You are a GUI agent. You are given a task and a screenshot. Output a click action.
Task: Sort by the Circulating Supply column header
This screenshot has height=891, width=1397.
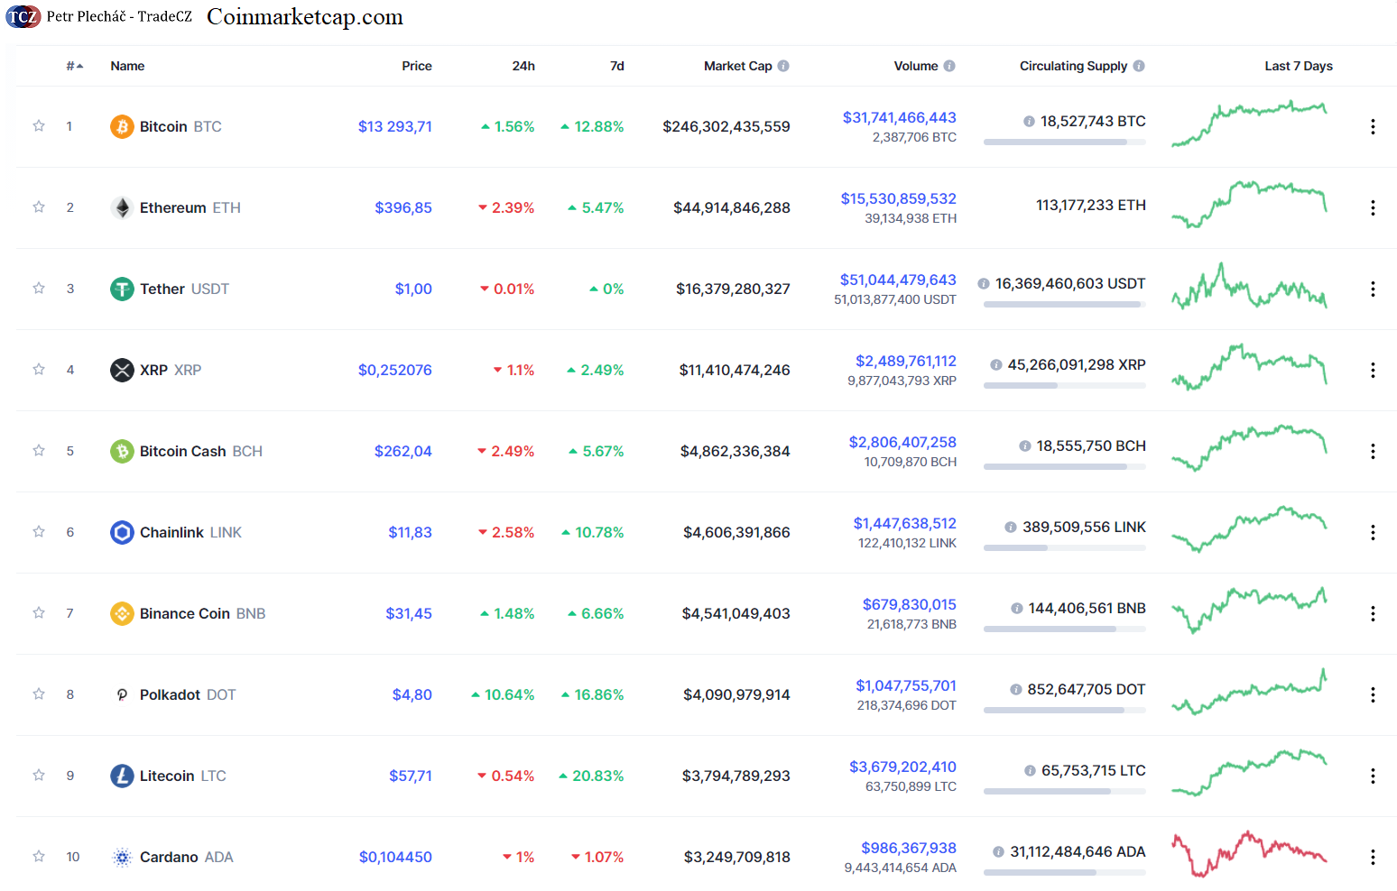tap(1073, 66)
